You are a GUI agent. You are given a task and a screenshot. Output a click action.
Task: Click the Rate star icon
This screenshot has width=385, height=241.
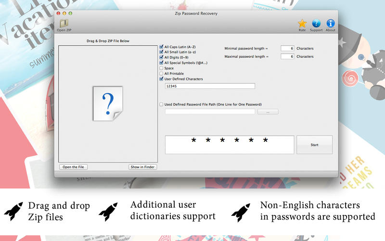302,23
